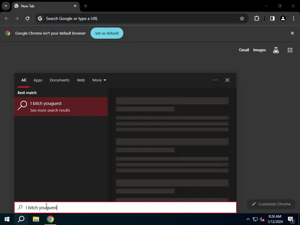300x225 pixels.
Task: Open Chrome three-dot menu
Action: (294, 18)
